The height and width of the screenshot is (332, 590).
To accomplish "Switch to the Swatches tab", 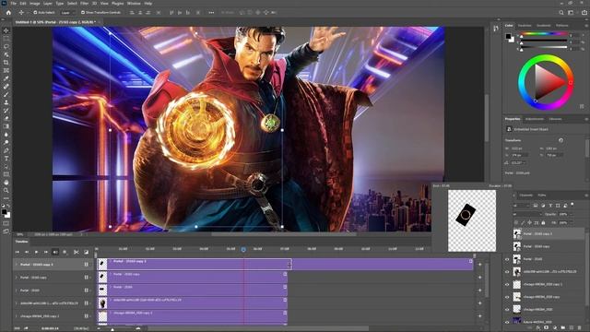I will 525,26.
